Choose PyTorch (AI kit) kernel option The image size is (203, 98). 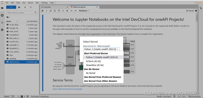coord(103,61)
